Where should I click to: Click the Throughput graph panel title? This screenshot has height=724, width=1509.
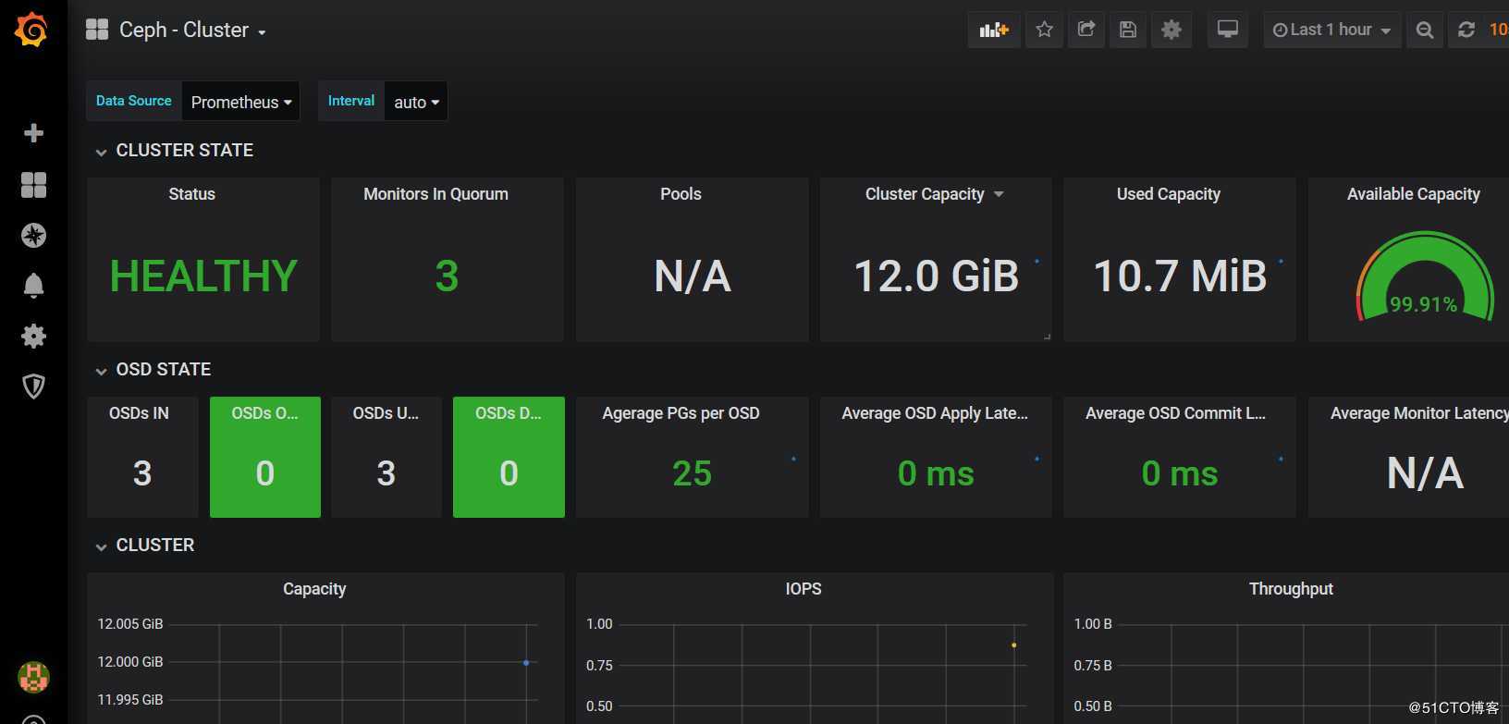1291,589
